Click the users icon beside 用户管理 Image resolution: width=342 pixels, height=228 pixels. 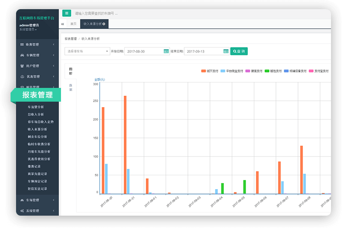tap(22, 66)
